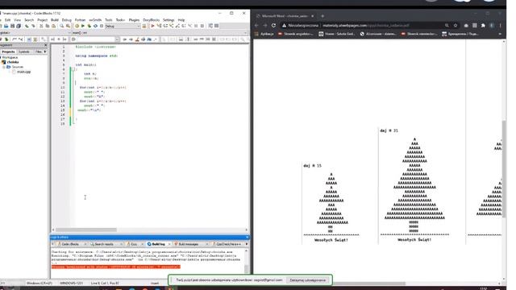Click Redo arrow in Code::Blocks toolbar
Viewport: 516px width, 290px height.
click(33, 26)
